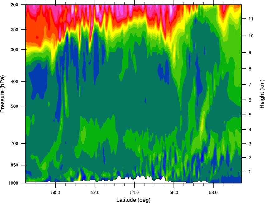The image size is (265, 203).
Task: Click the 54.0 latitude tick label
Action: [x=134, y=192]
